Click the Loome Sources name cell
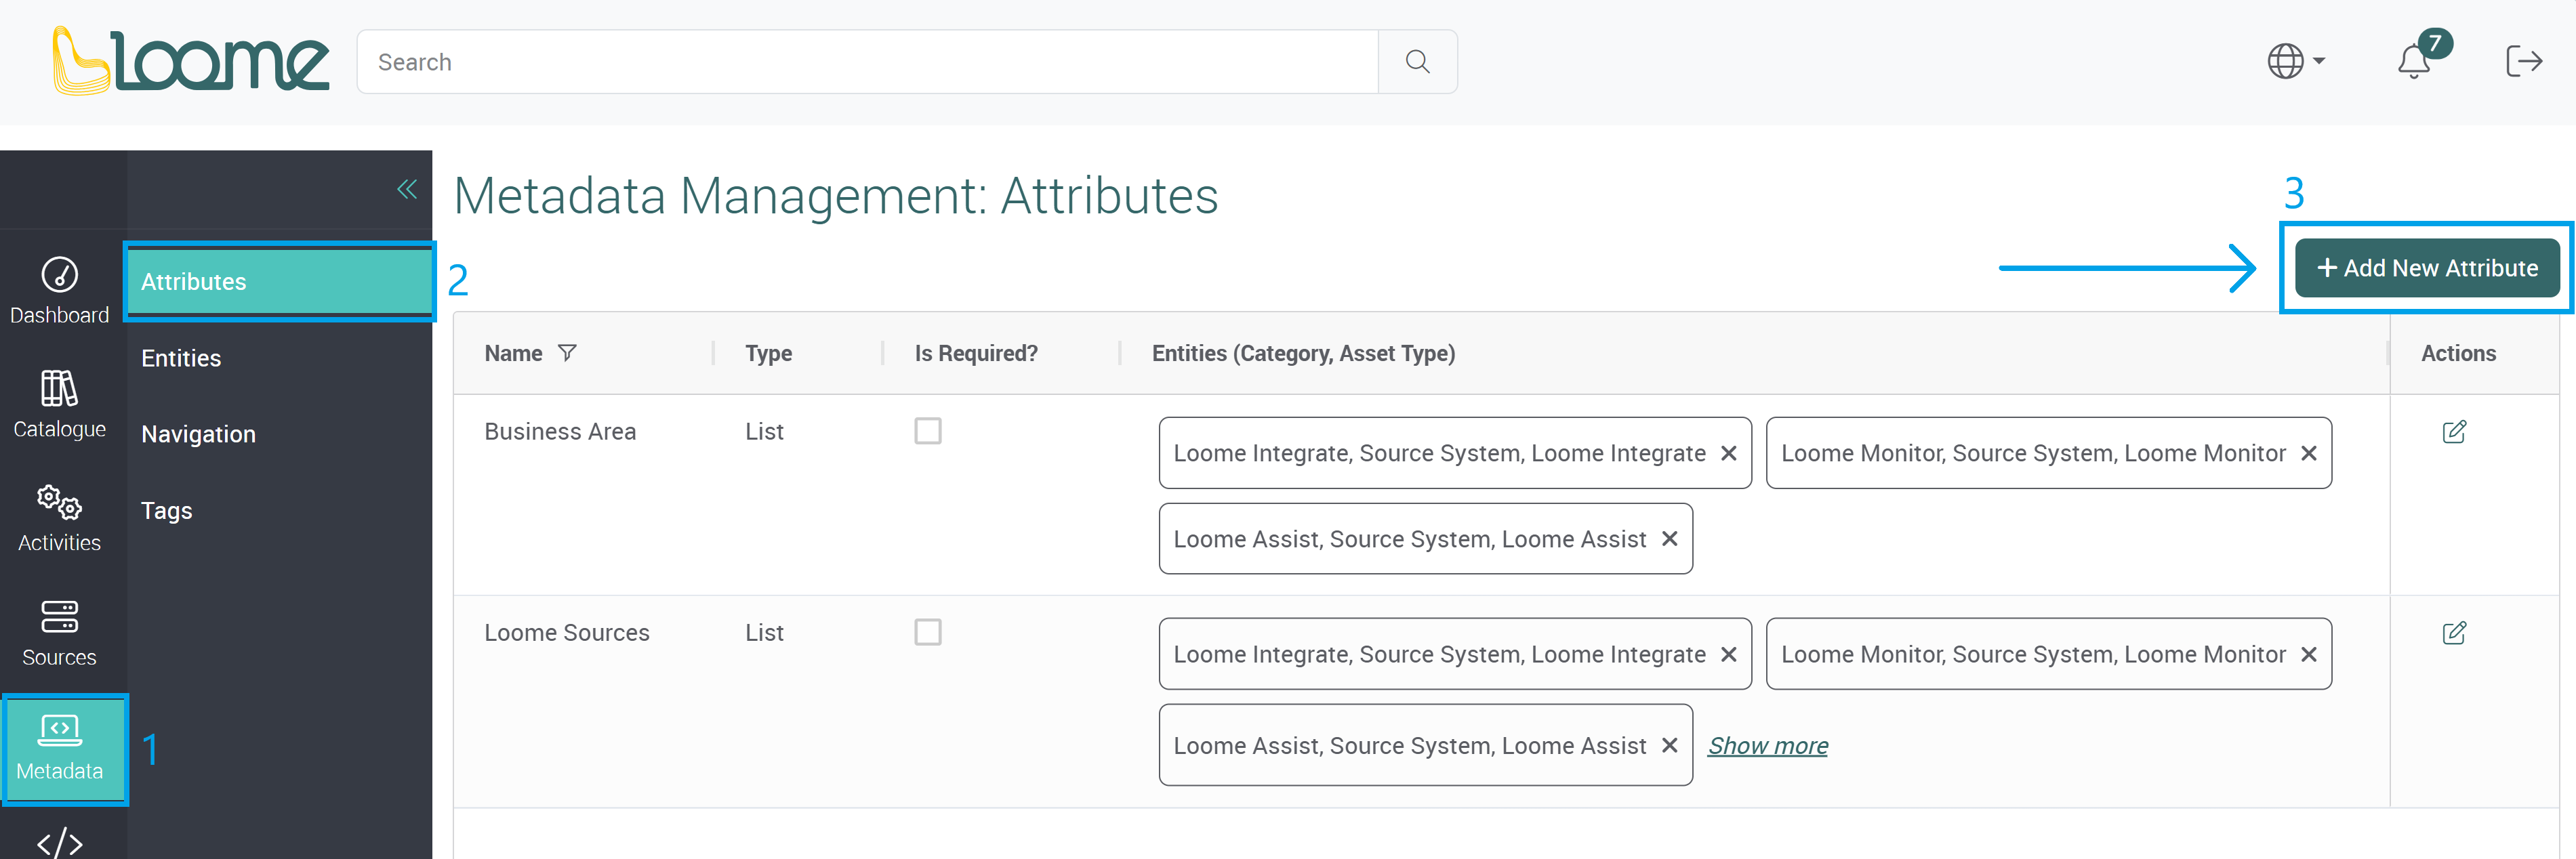Image resolution: width=2576 pixels, height=859 pixels. click(x=567, y=632)
